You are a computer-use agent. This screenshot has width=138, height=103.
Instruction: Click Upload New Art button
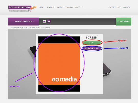[x=92, y=48]
